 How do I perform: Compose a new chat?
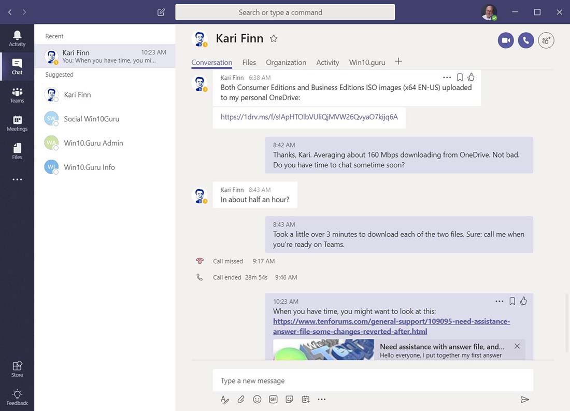point(161,11)
